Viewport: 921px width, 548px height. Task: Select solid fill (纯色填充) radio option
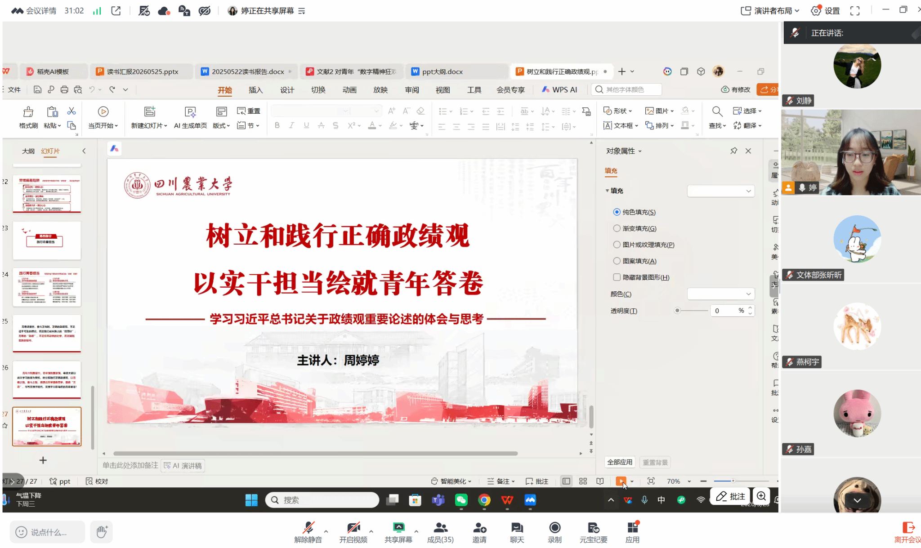coord(617,212)
